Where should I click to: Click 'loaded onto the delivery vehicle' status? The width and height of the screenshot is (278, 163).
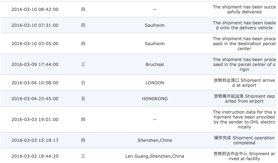coord(244,25)
